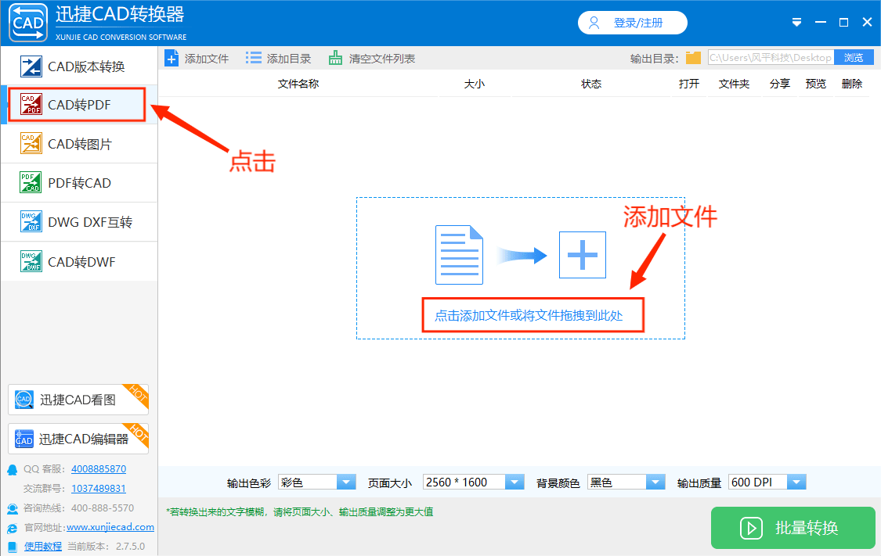Click the 迅捷CAD看图 viewer icon

(23, 400)
